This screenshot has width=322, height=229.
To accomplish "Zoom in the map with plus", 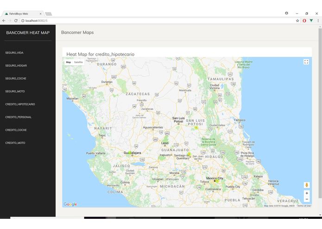I will click(x=307, y=193).
